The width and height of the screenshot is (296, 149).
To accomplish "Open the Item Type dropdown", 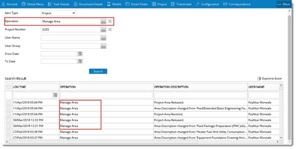I will 59,13.
